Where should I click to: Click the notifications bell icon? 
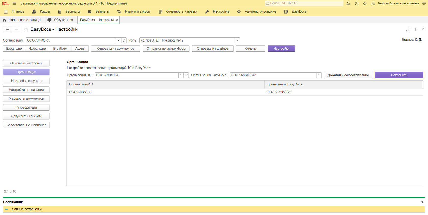tap(348, 3)
